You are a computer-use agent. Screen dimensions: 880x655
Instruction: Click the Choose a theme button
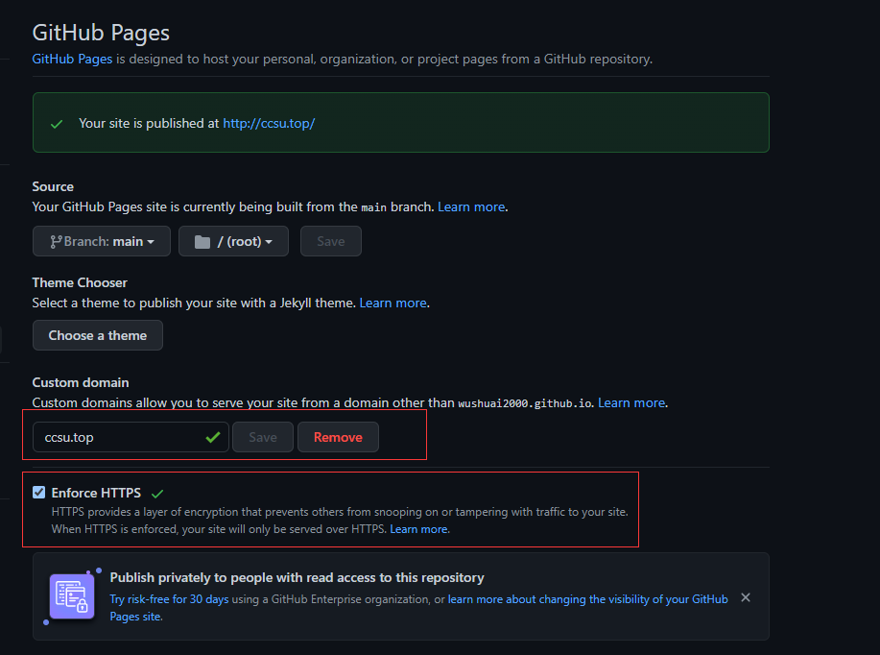coord(98,335)
